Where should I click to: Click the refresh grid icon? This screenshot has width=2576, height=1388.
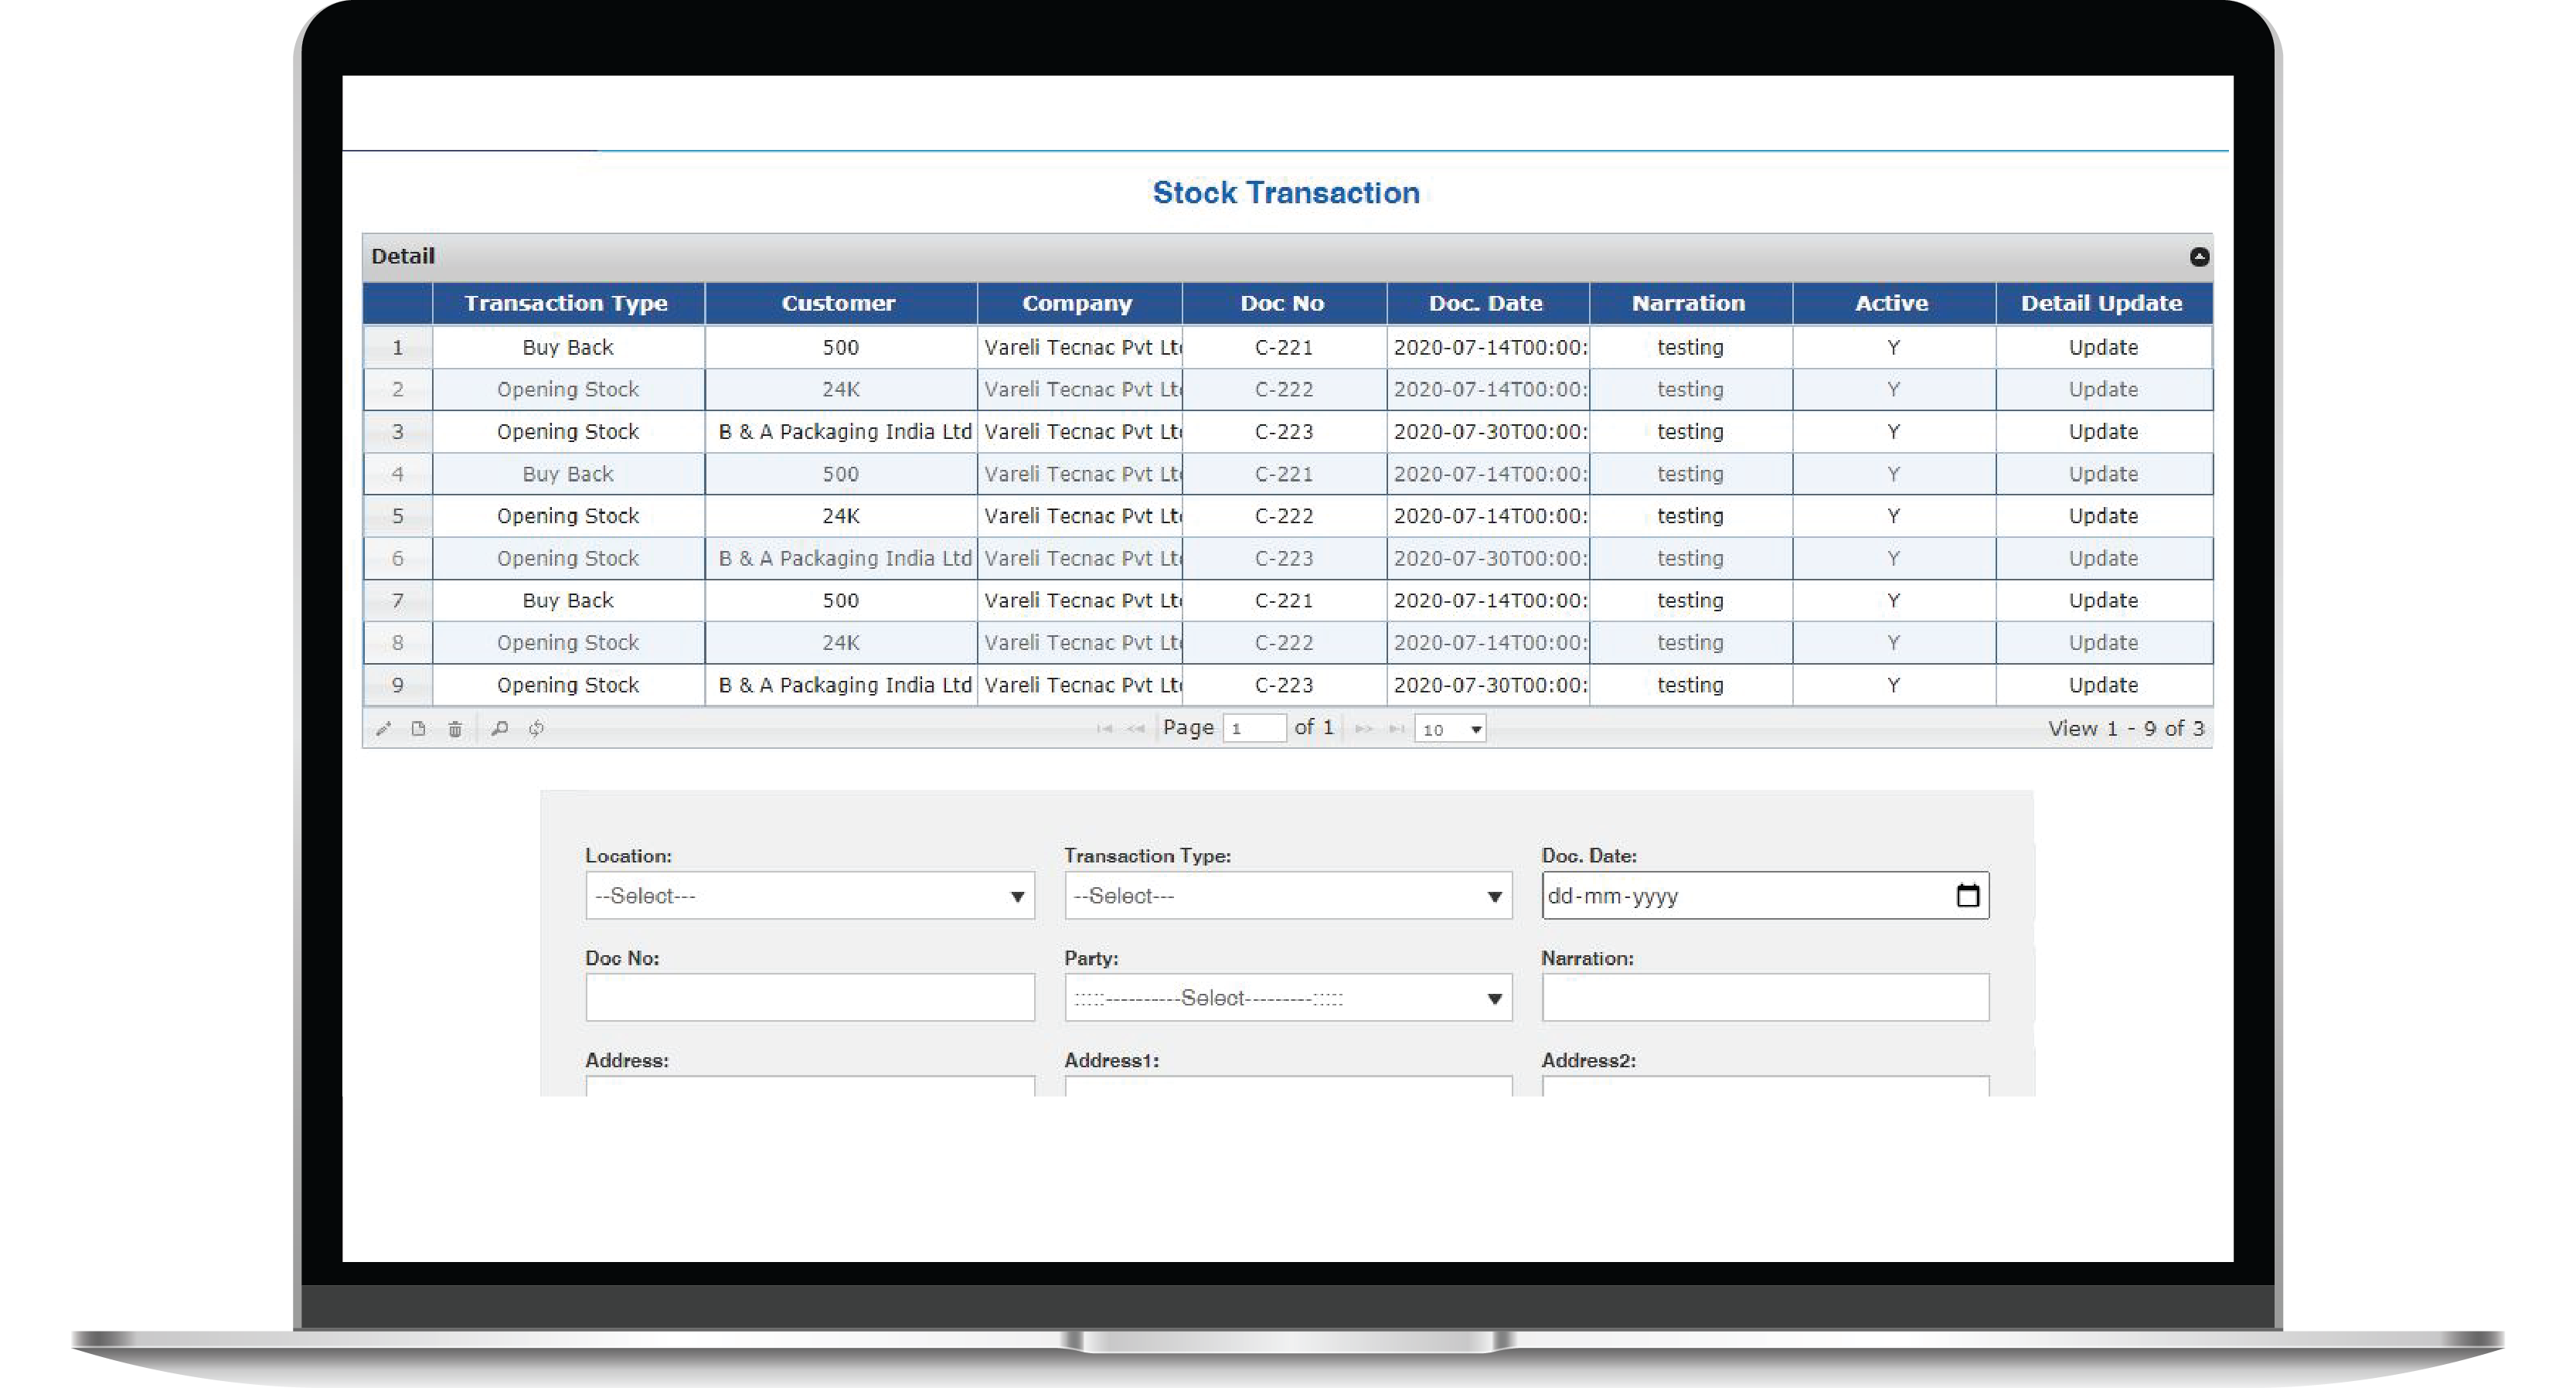(537, 729)
